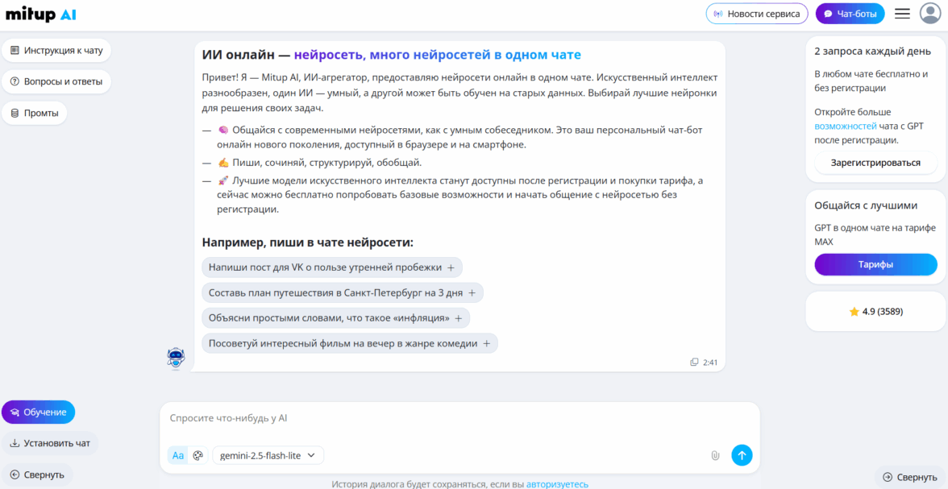Click the Зарегистрироваться button
The image size is (948, 489).
coord(875,163)
